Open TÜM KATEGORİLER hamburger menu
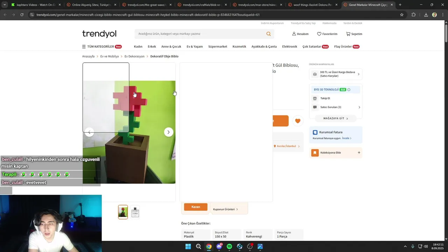This screenshot has width=448, height=252. click(101, 47)
